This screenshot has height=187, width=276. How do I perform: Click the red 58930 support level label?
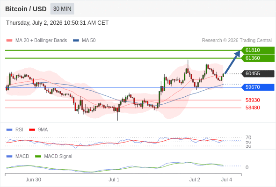pos(253,100)
